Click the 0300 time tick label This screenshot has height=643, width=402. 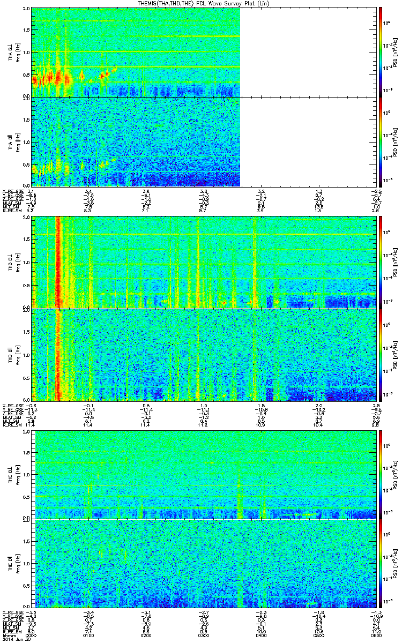tap(204, 635)
